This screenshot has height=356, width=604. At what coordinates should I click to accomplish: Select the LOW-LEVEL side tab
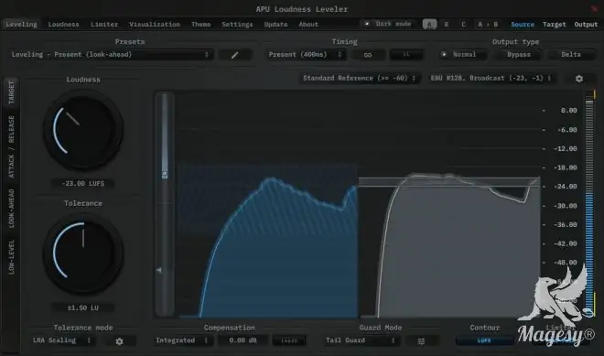click(12, 256)
